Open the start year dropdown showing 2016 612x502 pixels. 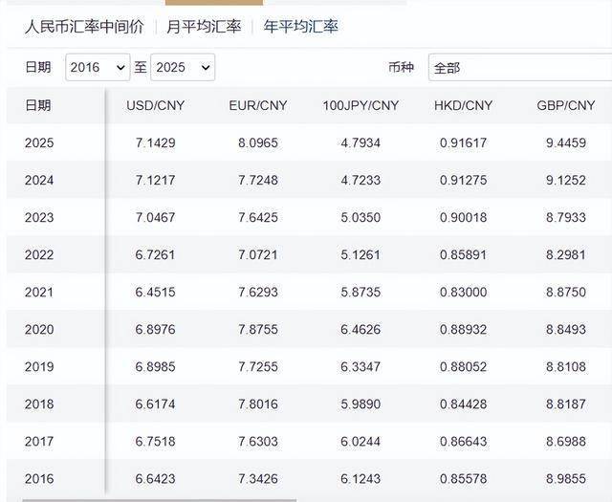(x=98, y=68)
